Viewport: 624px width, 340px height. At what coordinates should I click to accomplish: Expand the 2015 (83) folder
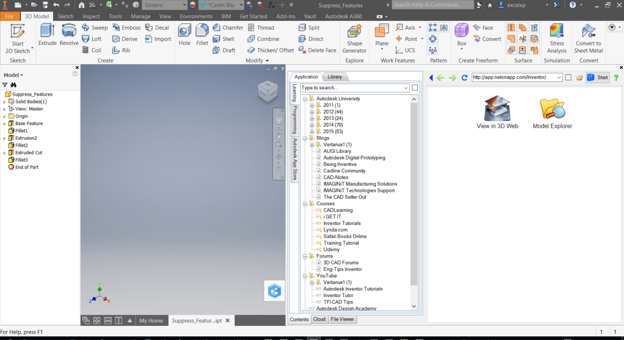(312, 131)
